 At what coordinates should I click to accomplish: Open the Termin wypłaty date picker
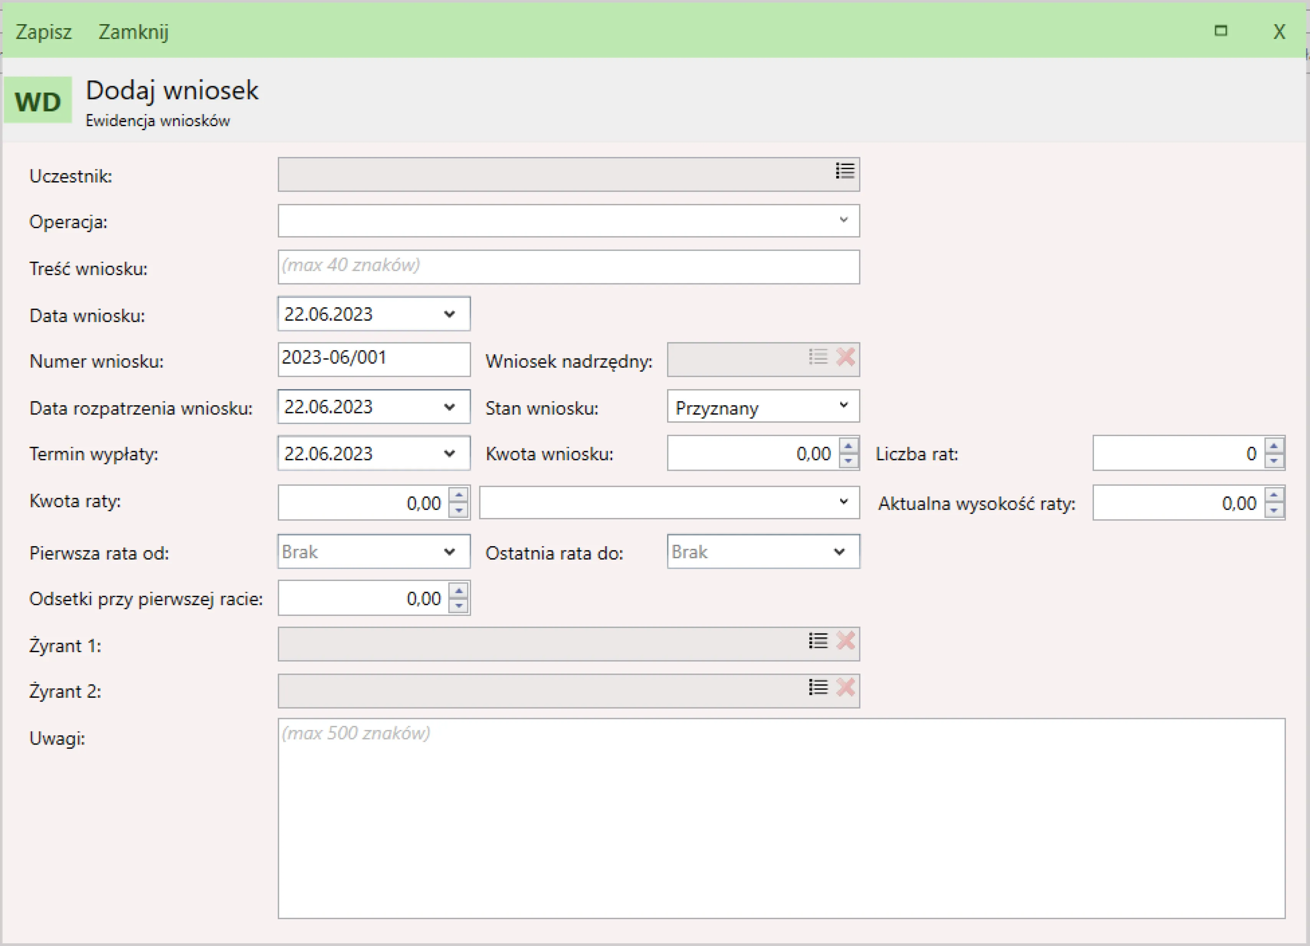click(x=450, y=454)
